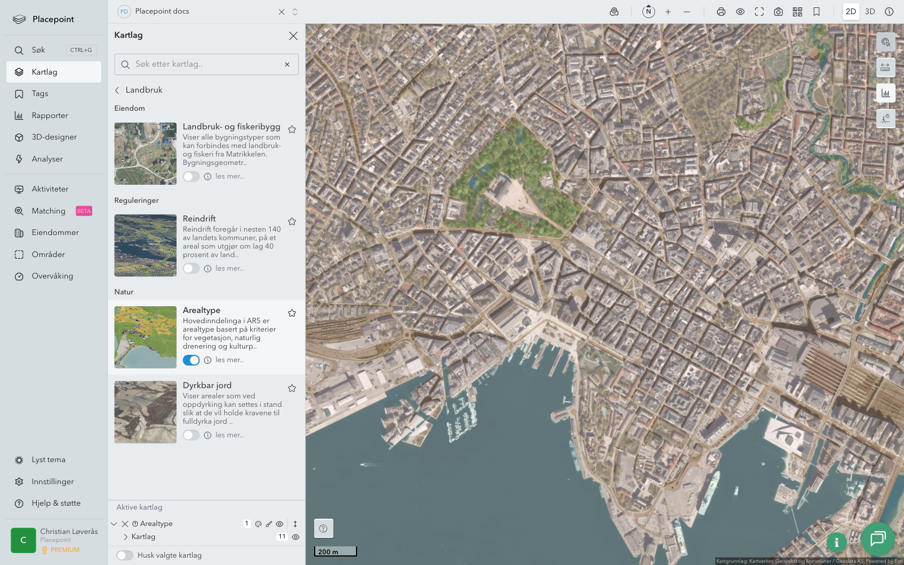The height and width of the screenshot is (565, 904).
Task: Open the Arealtype brush style editor
Action: click(x=269, y=524)
